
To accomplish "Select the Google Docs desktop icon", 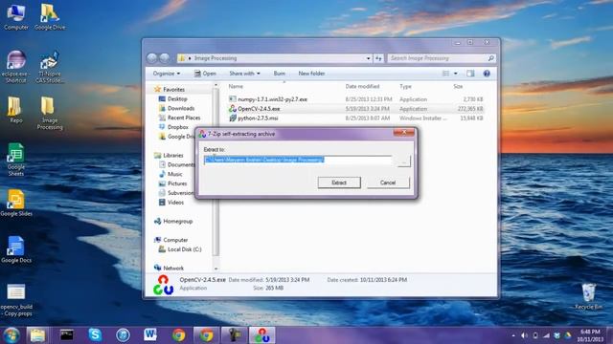I will click(16, 249).
